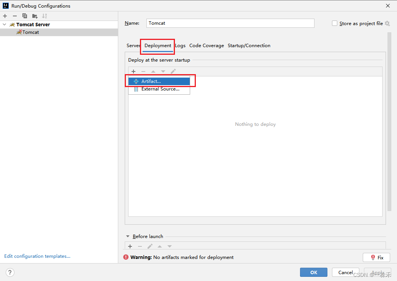
Task: Move deployment item up
Action: [x=153, y=71]
